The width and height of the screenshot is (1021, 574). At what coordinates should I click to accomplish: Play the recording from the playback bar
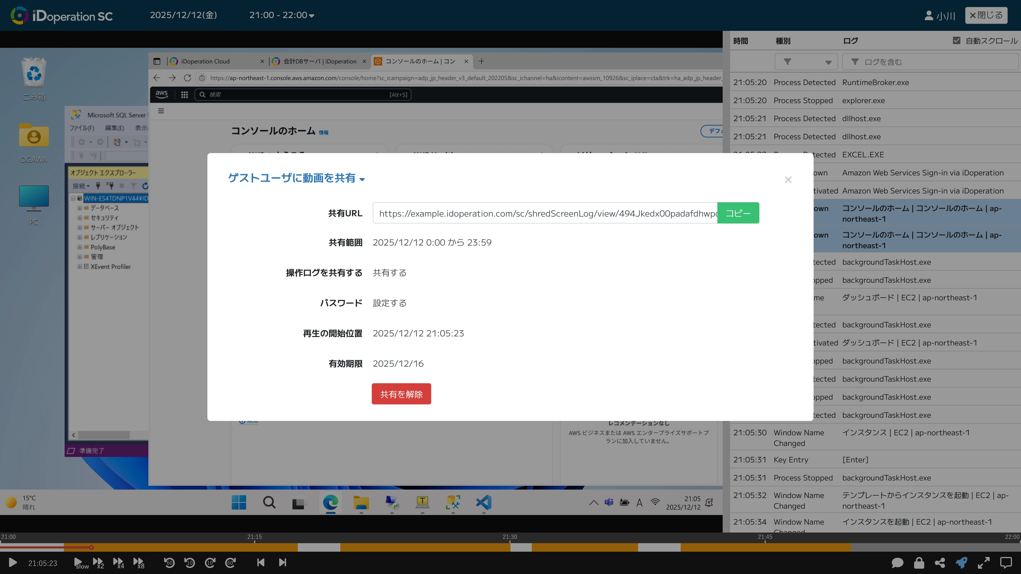point(13,563)
